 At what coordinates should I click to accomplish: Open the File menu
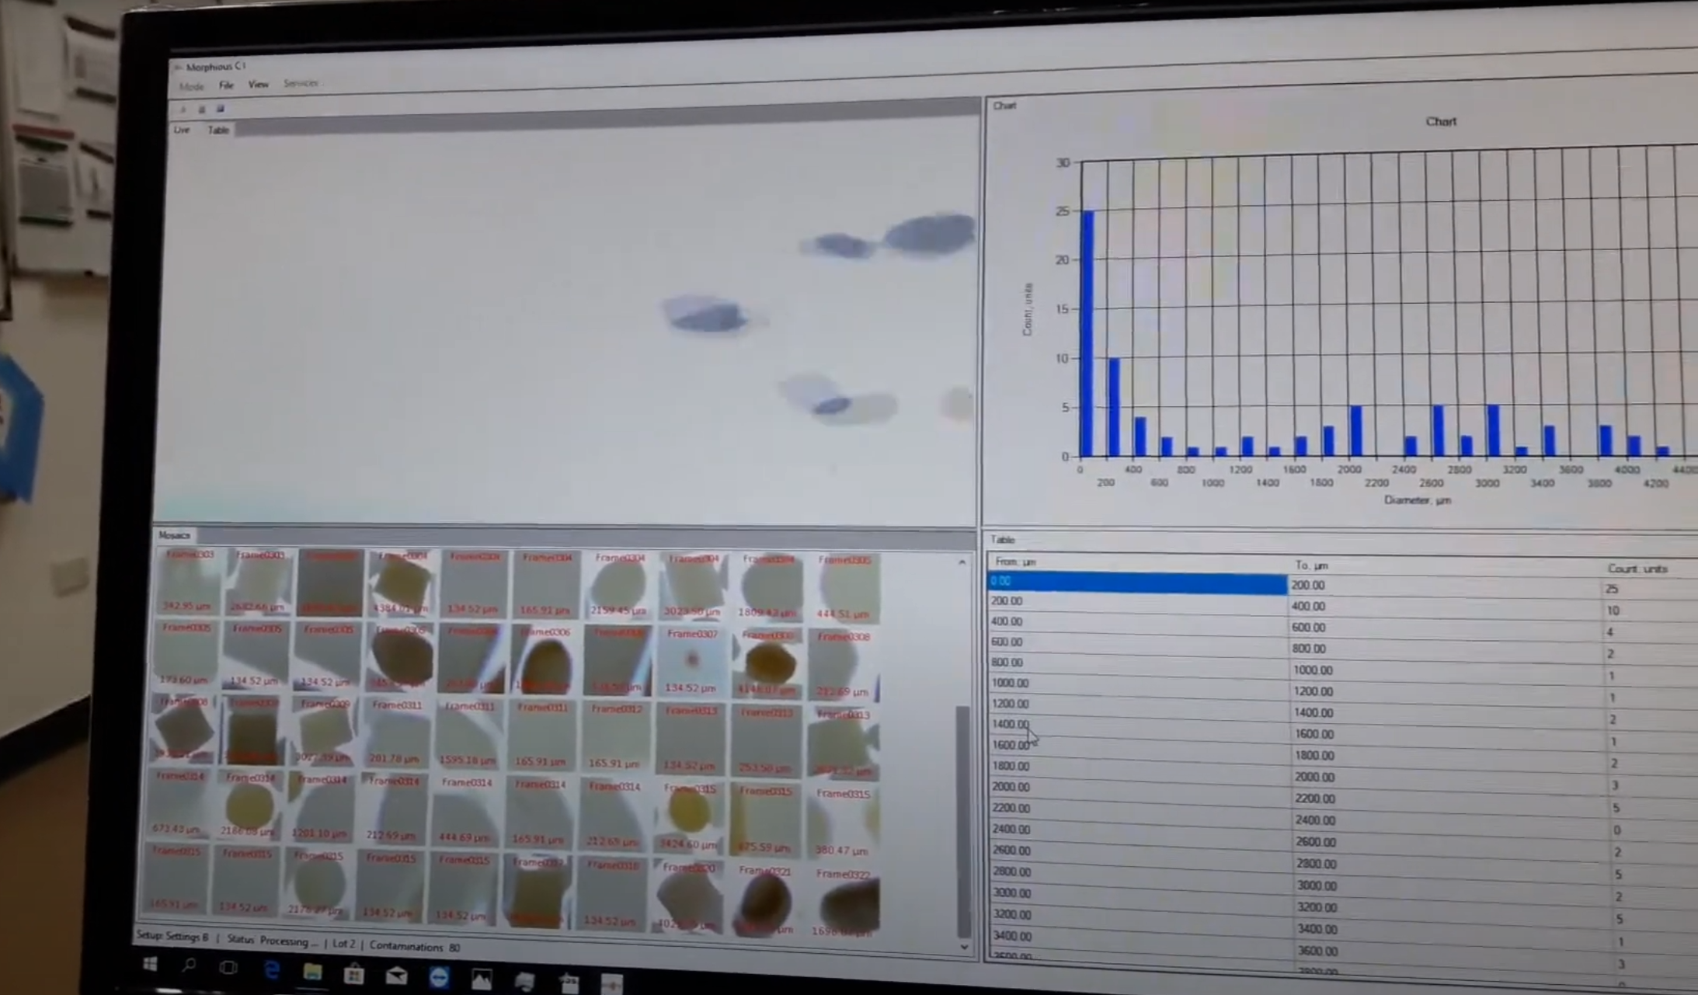pos(226,85)
